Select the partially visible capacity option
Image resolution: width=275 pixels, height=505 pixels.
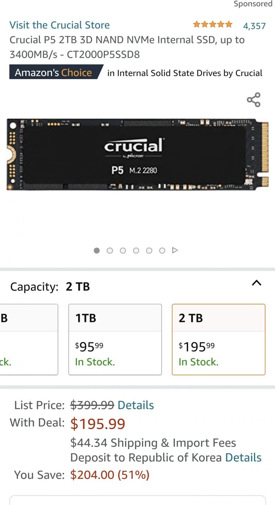[29, 340]
